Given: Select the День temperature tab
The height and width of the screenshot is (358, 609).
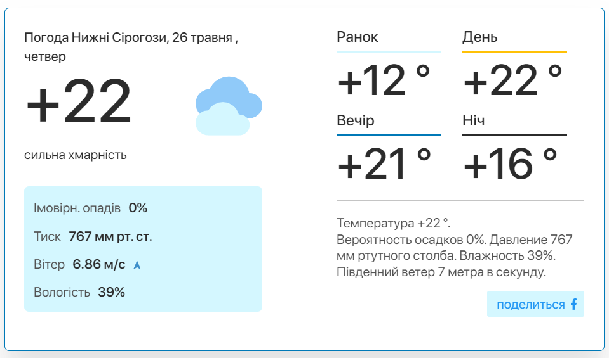Looking at the screenshot, I should point(479,37).
